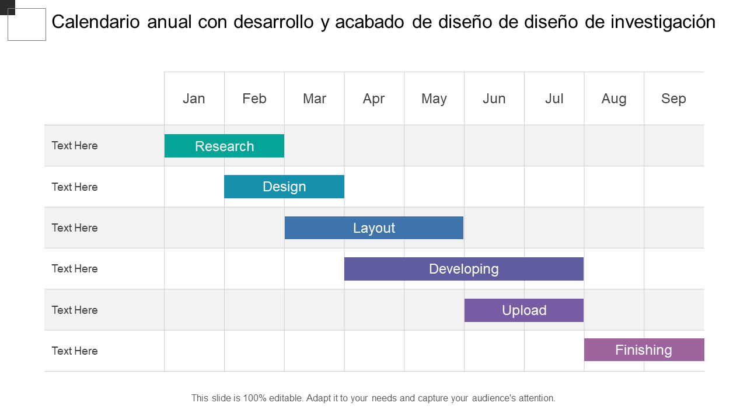Click the Aug column header
The width and height of the screenshot is (747, 420).
point(614,99)
